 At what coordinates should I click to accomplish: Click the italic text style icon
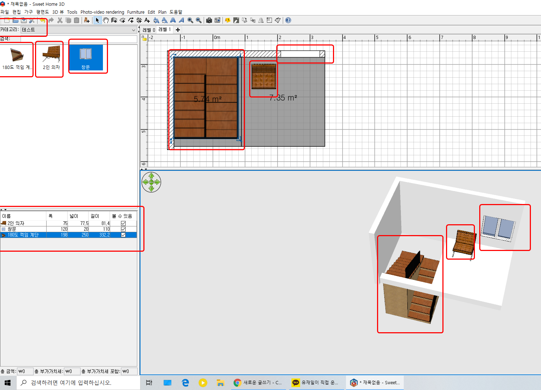point(181,20)
